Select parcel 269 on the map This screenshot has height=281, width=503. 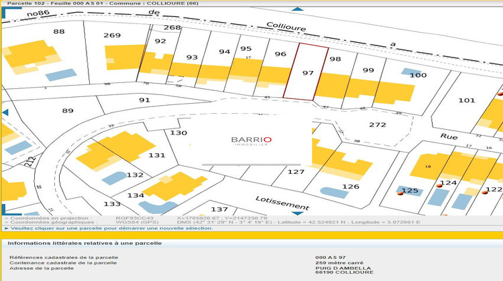112,35
